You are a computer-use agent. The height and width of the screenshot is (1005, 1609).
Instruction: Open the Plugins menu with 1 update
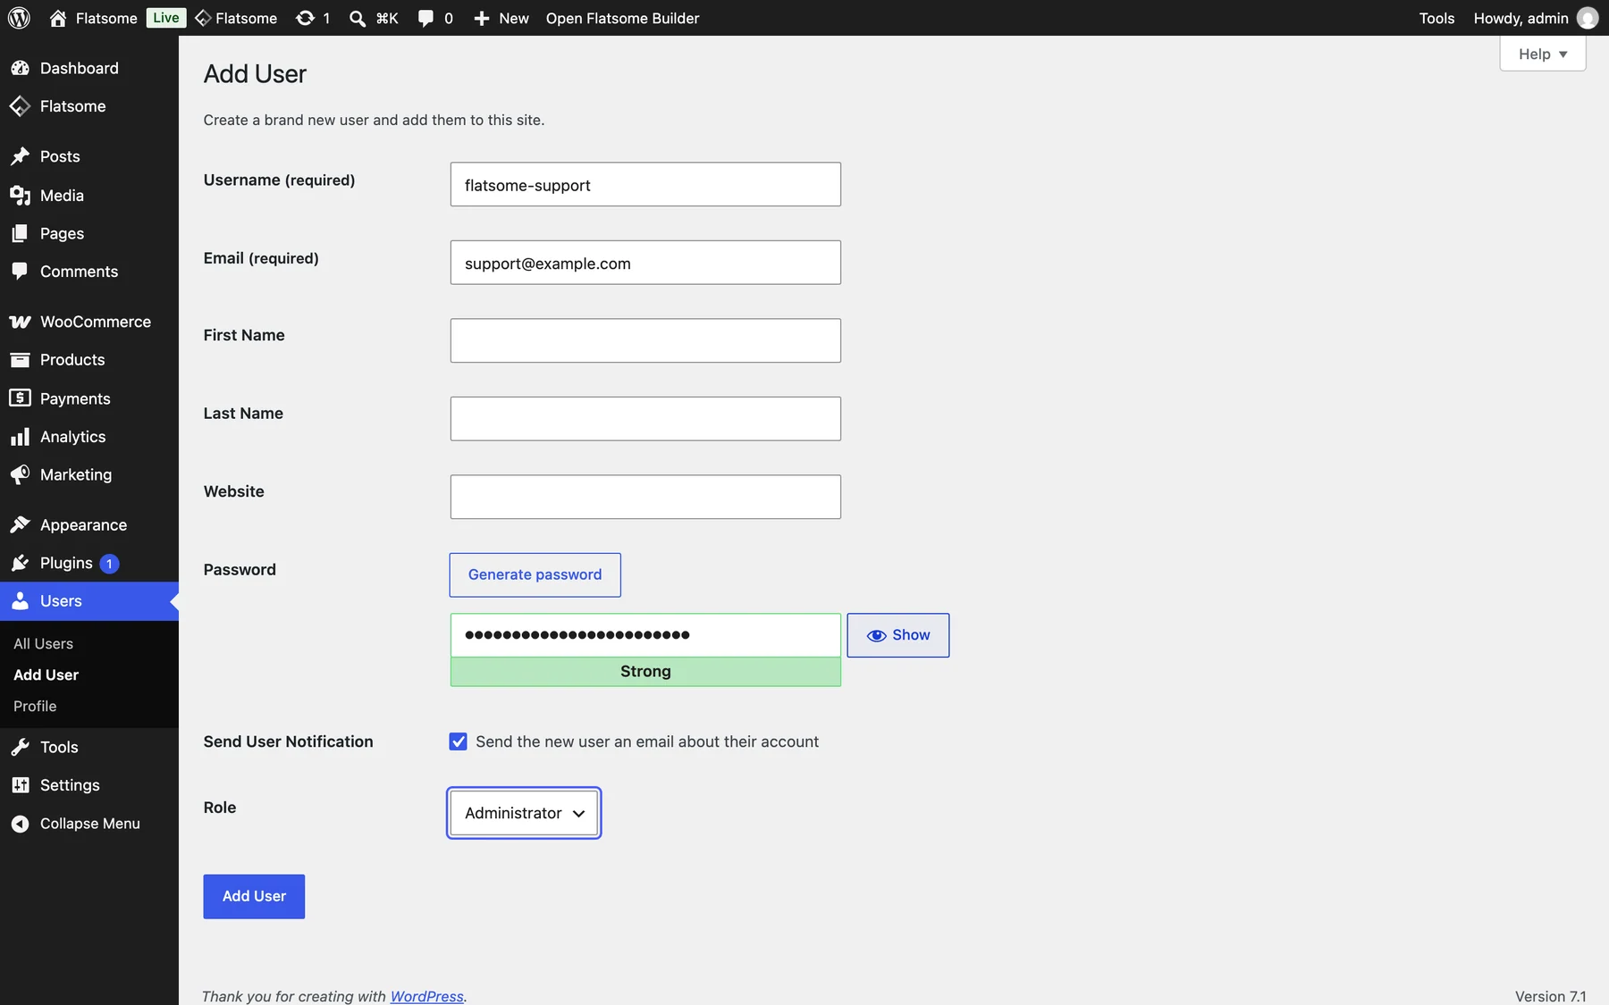pos(89,563)
